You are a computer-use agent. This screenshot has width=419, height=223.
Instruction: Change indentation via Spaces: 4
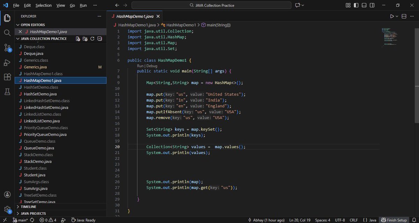tap(323, 220)
